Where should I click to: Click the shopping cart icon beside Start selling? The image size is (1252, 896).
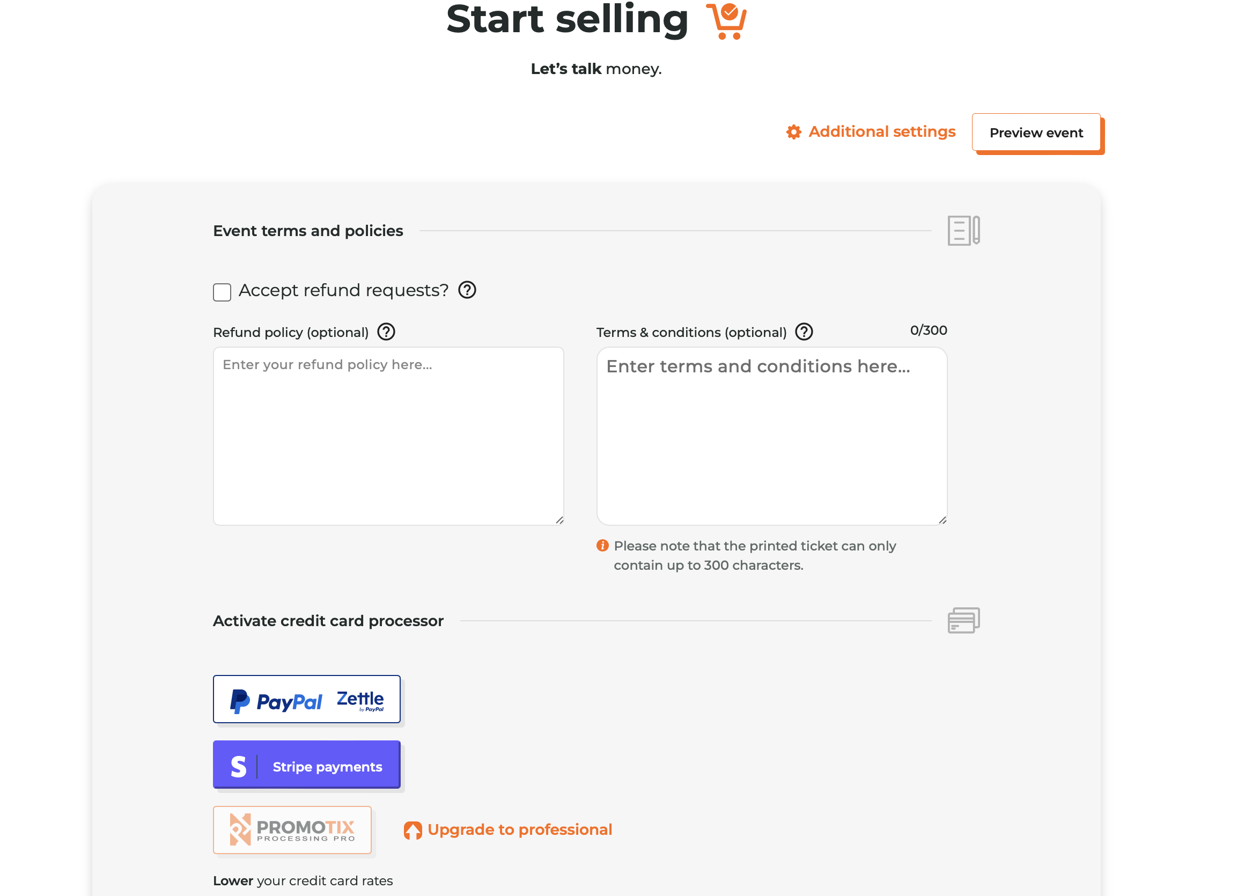[x=726, y=20]
